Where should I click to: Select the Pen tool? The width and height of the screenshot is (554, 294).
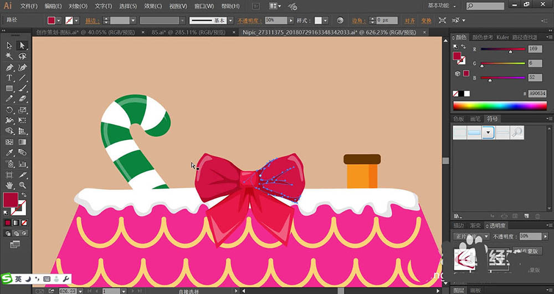pyautogui.click(x=9, y=67)
